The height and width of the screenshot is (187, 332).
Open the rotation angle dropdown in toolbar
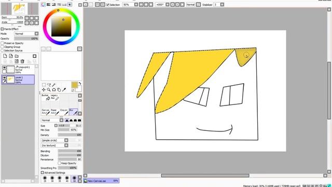(x=167, y=5)
